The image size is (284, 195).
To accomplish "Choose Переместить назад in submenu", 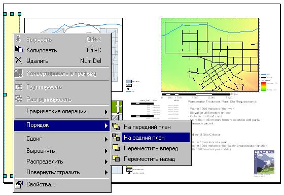I will [x=151, y=159].
